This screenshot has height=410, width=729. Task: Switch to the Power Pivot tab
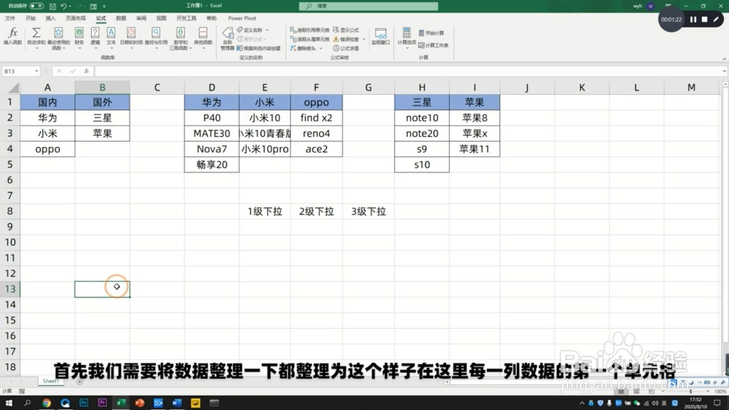242,18
